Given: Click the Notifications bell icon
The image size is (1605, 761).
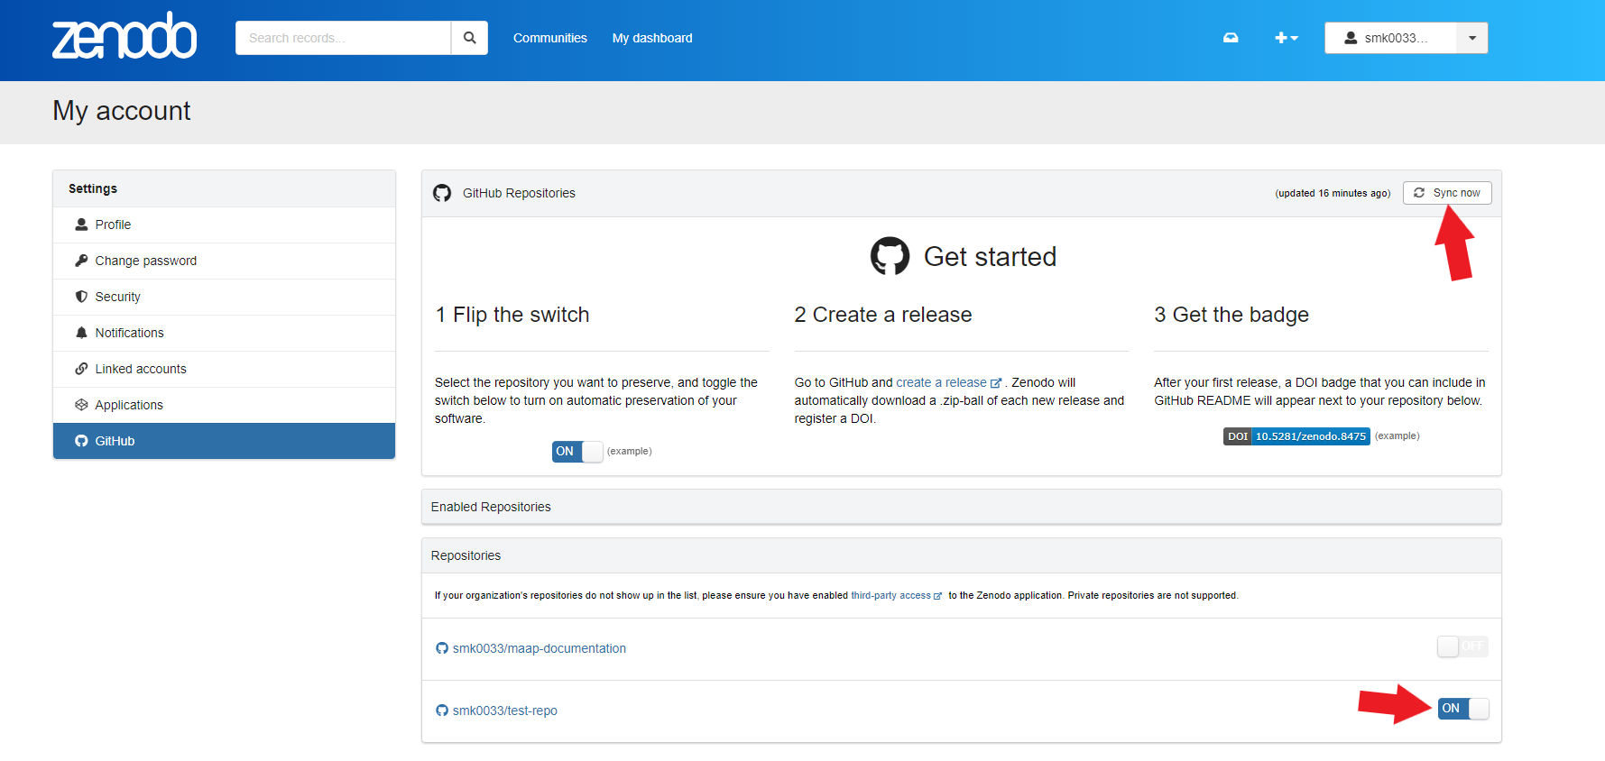Looking at the screenshot, I should pyautogui.click(x=81, y=333).
